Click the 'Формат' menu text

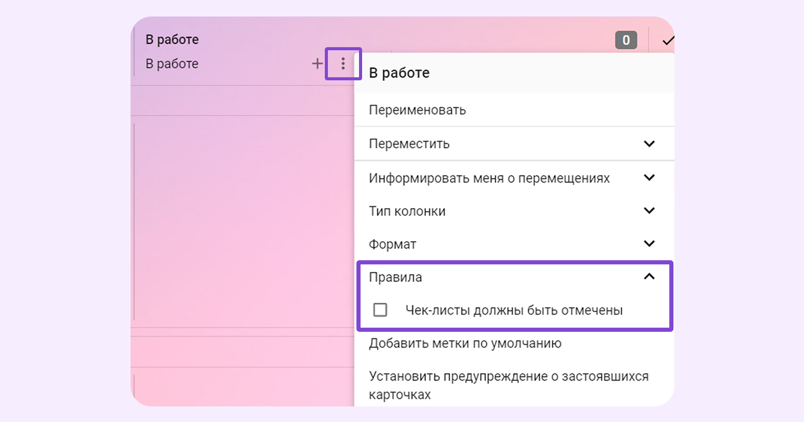coord(392,244)
